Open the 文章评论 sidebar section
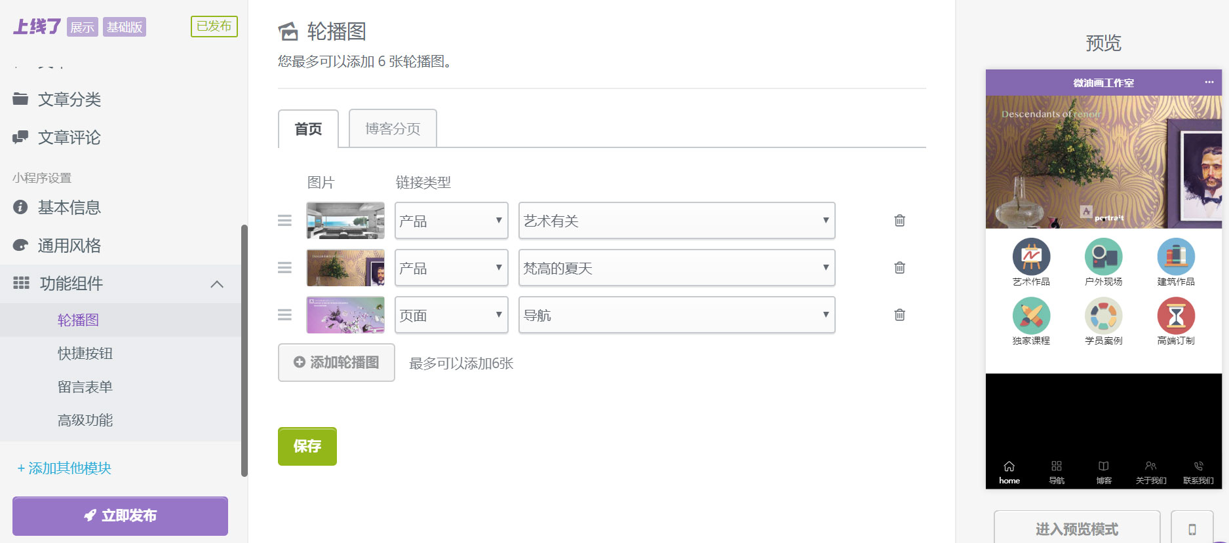This screenshot has height=543, width=1229. (x=70, y=138)
